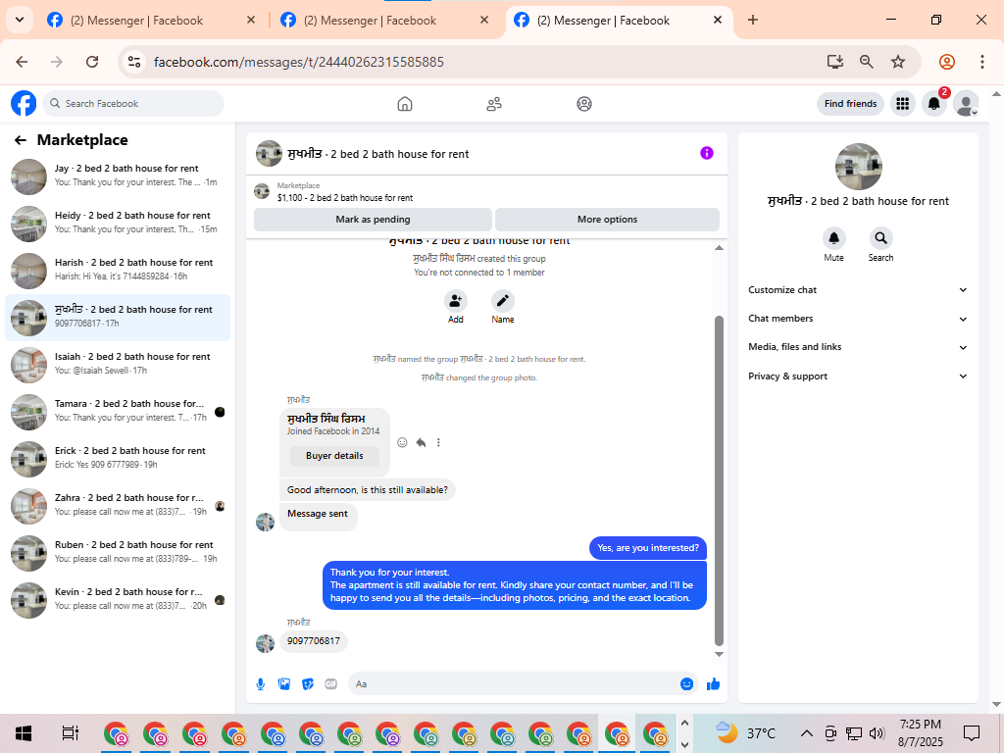Open Tamara's house for rent conversation
Image resolution: width=1004 pixels, height=753 pixels.
pos(118,411)
